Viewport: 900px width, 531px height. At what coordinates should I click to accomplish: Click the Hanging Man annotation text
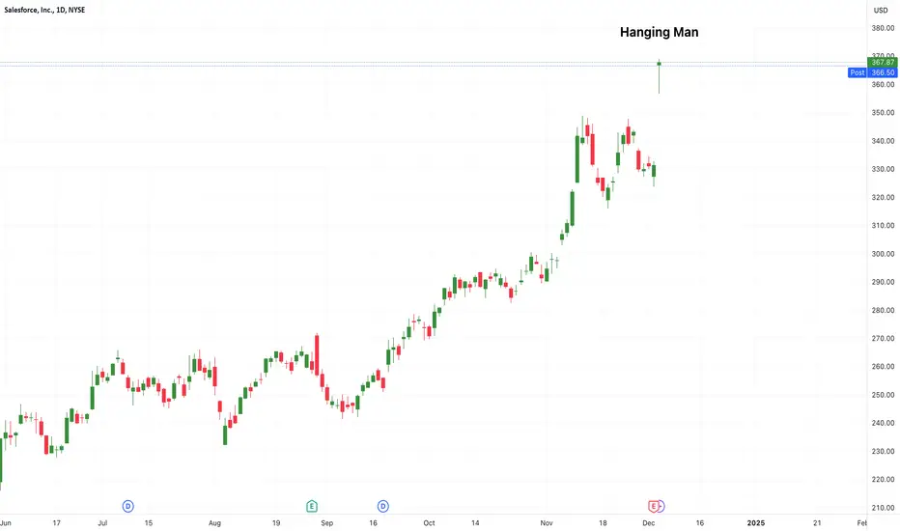coord(659,32)
